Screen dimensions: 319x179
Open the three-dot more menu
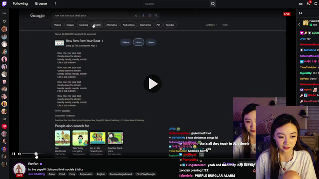(55, 4)
